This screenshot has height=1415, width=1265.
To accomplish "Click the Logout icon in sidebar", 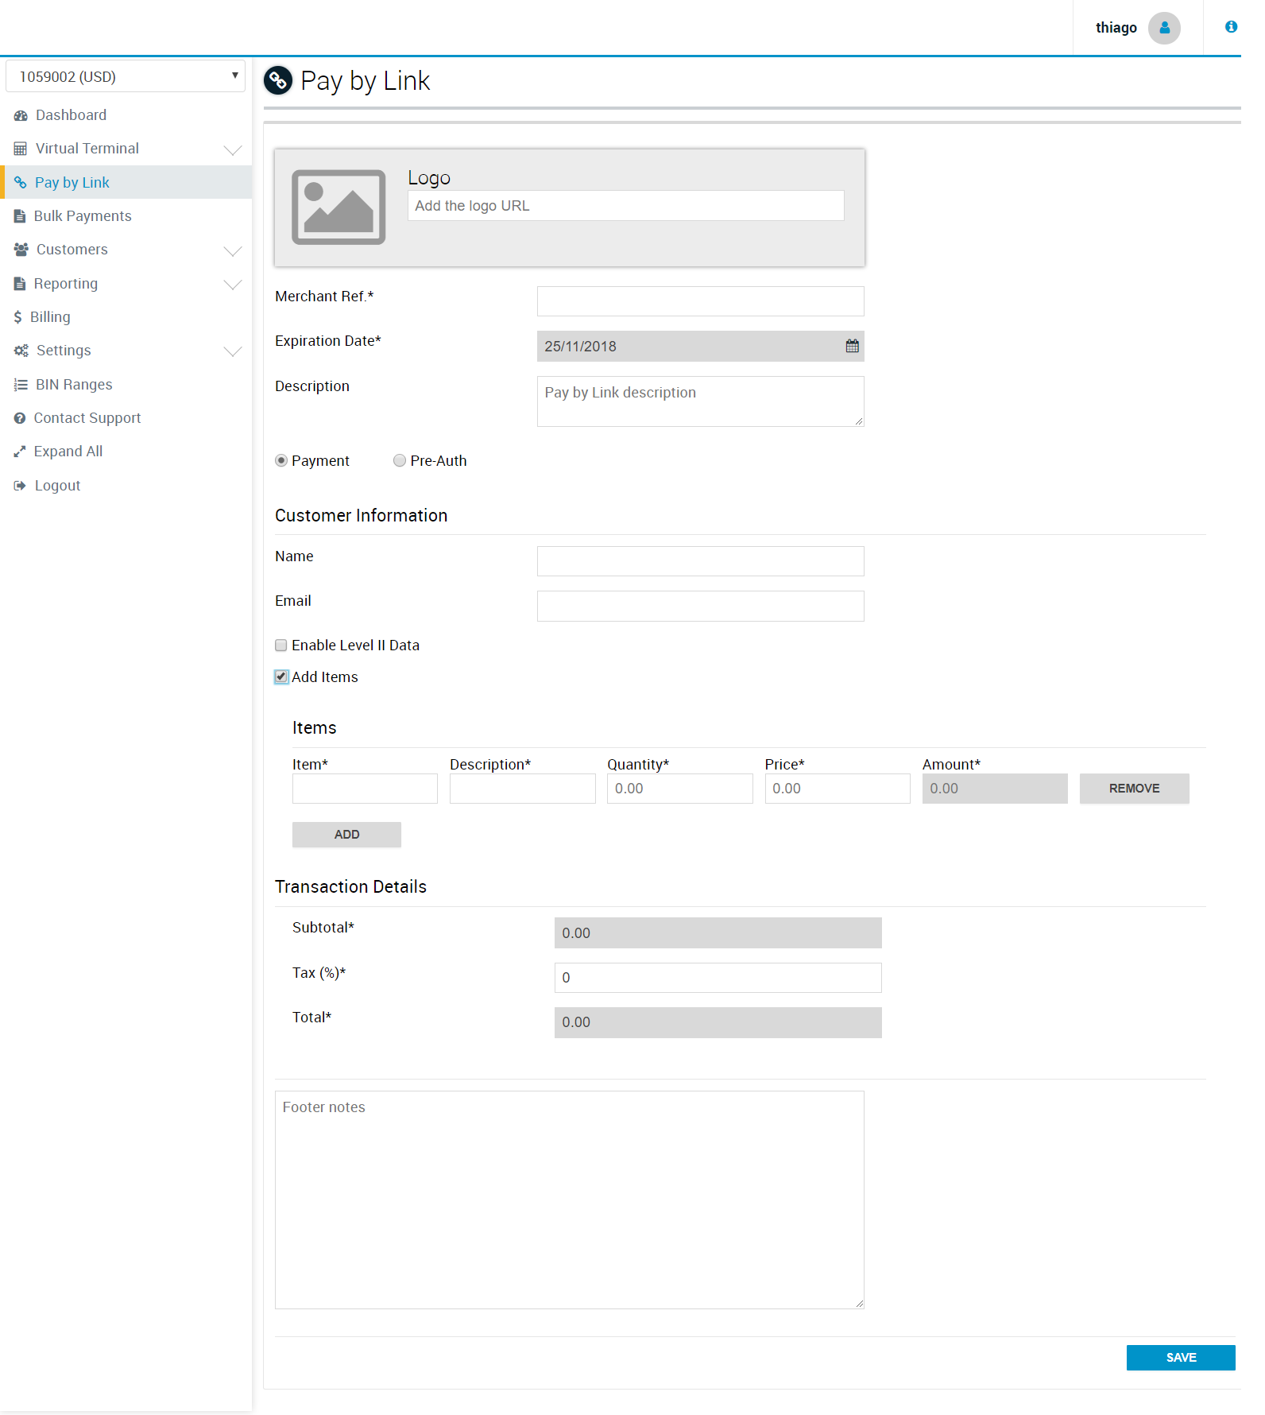I will coord(20,486).
